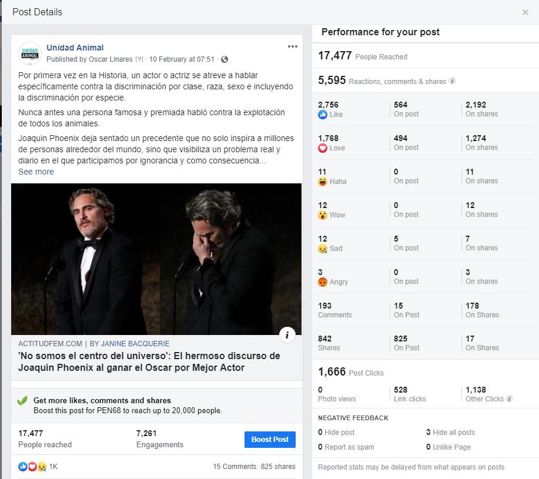Click the 0 Hide post feedback
Image resolution: width=539 pixels, height=479 pixels.
click(x=336, y=432)
